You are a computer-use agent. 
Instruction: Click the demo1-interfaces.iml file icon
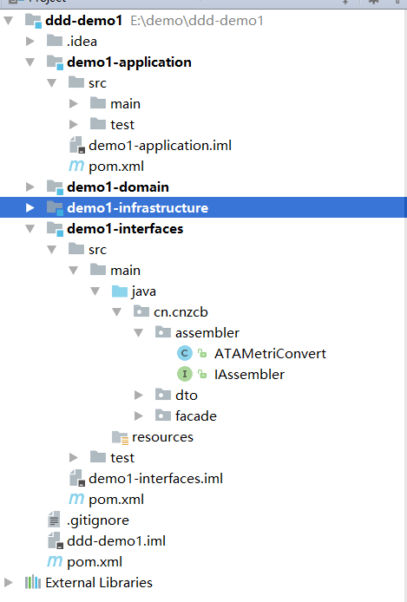pos(76,478)
